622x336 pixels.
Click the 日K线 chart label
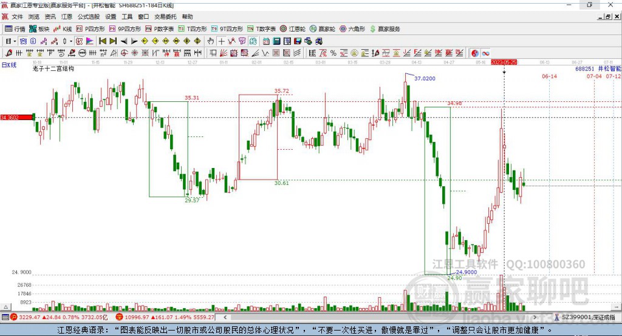pyautogui.click(x=9, y=65)
